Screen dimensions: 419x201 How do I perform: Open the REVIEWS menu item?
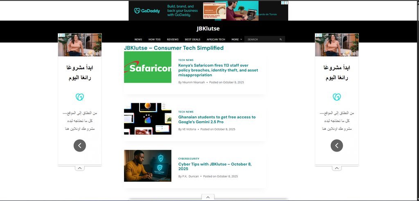(173, 40)
